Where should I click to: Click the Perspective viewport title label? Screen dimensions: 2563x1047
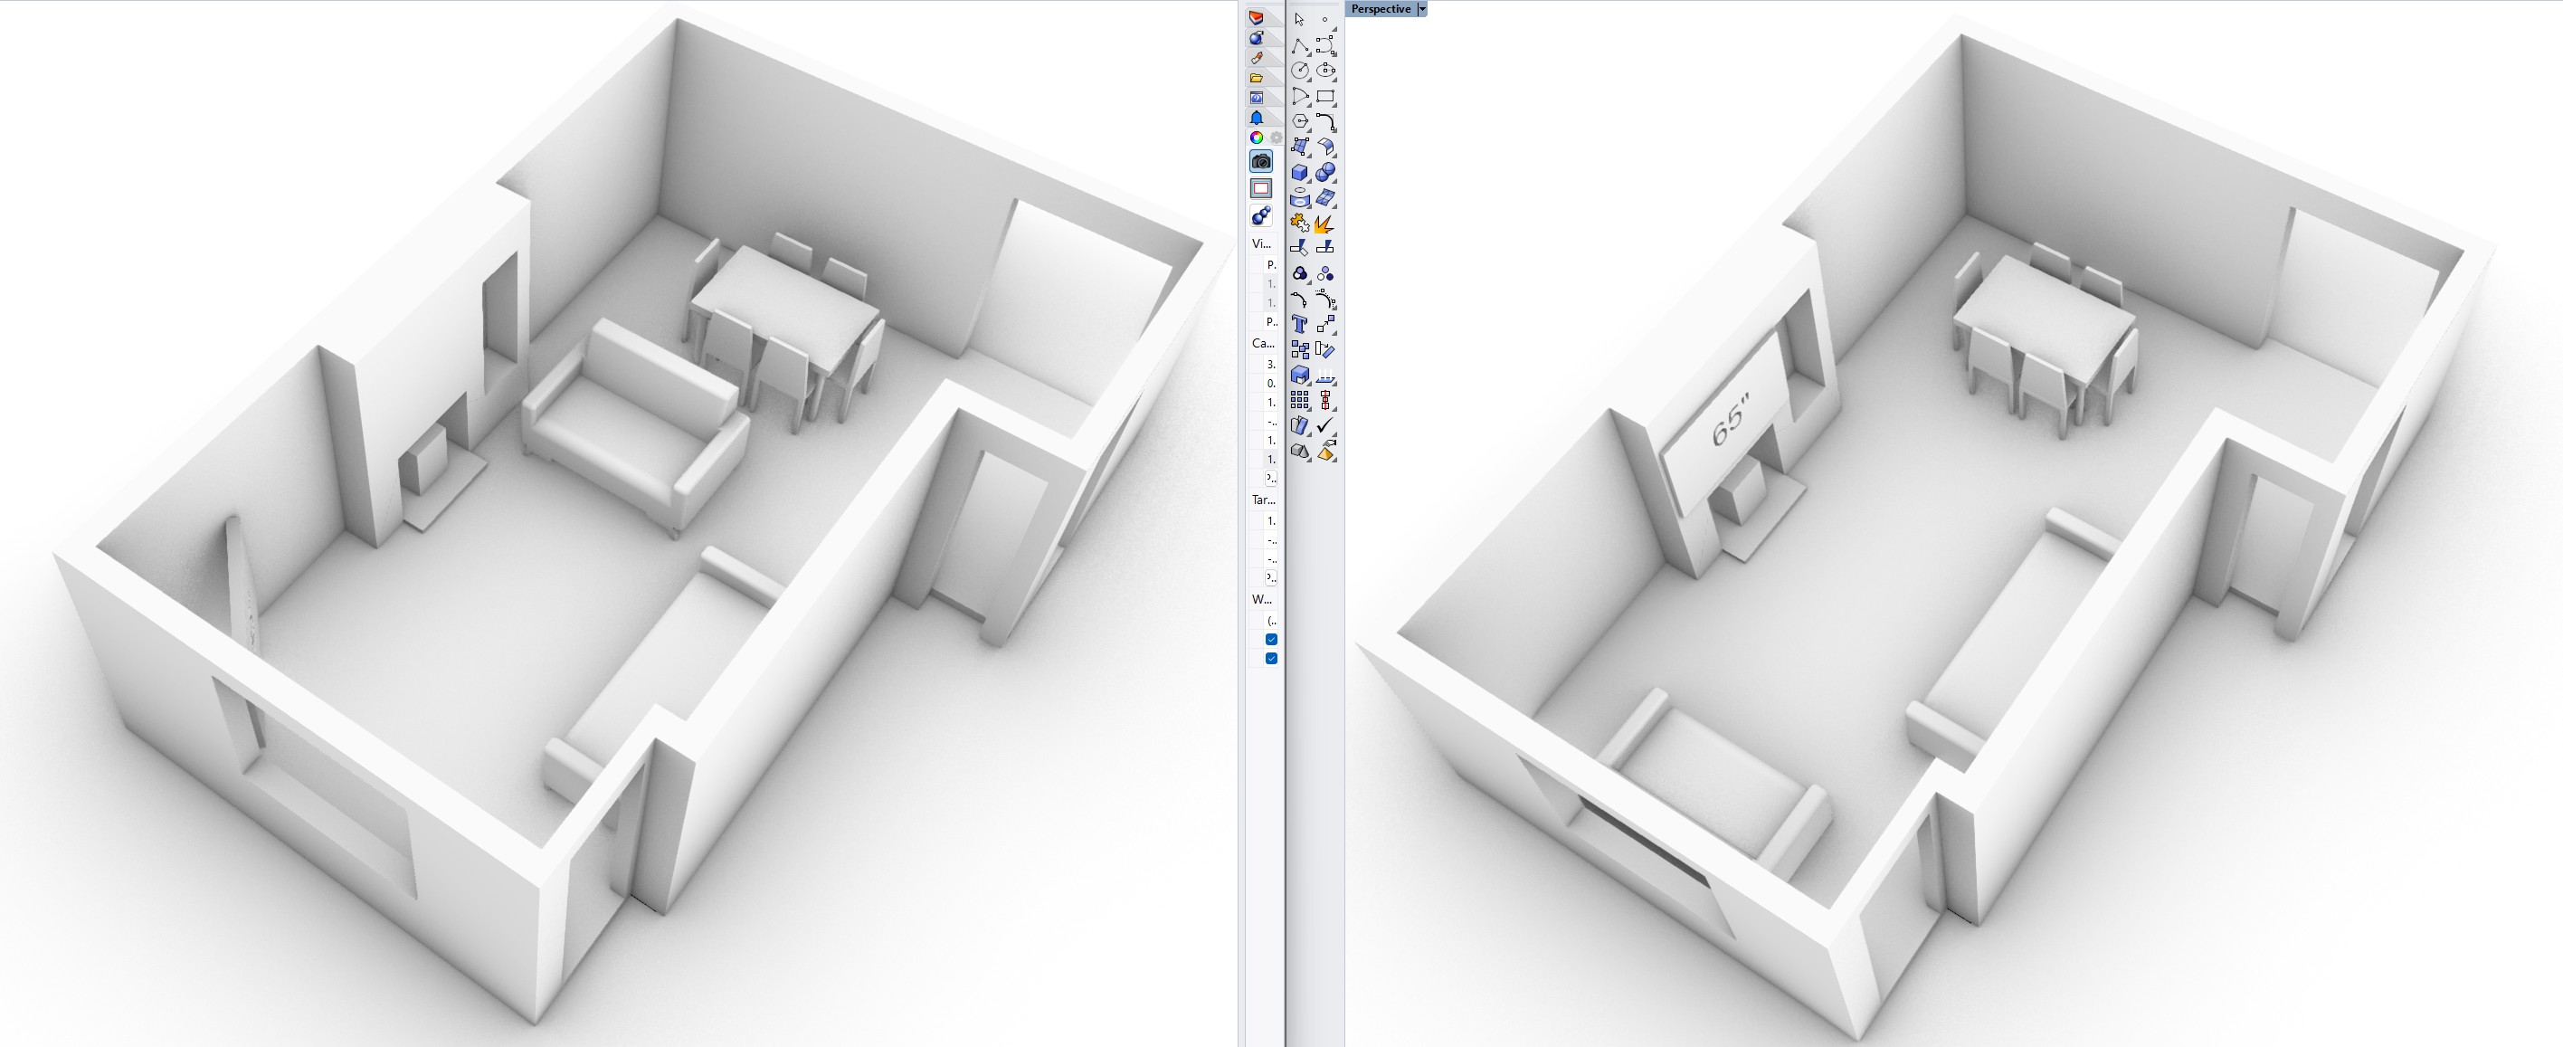tap(1380, 9)
